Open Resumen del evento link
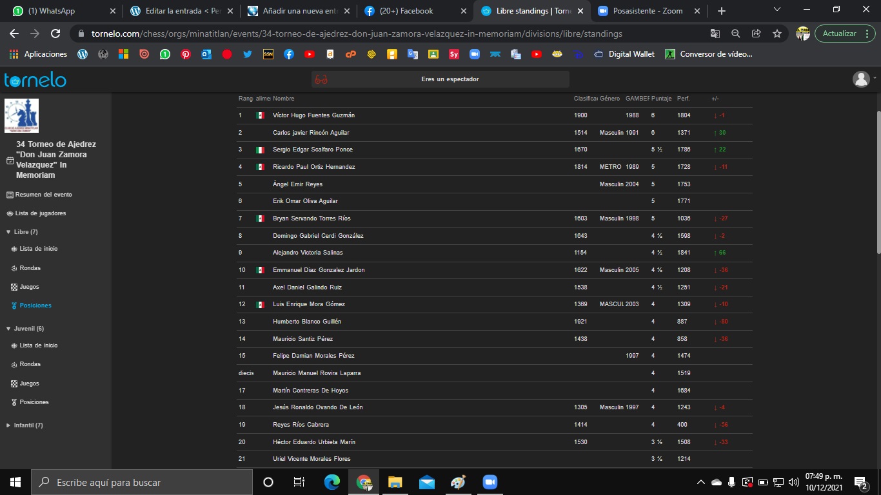Image resolution: width=881 pixels, height=495 pixels. [43, 195]
